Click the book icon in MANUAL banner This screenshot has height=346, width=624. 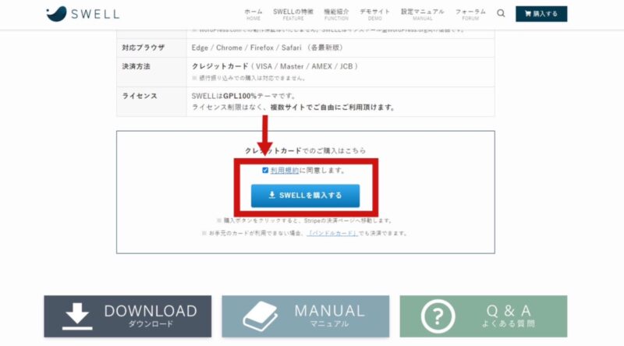pos(261,316)
